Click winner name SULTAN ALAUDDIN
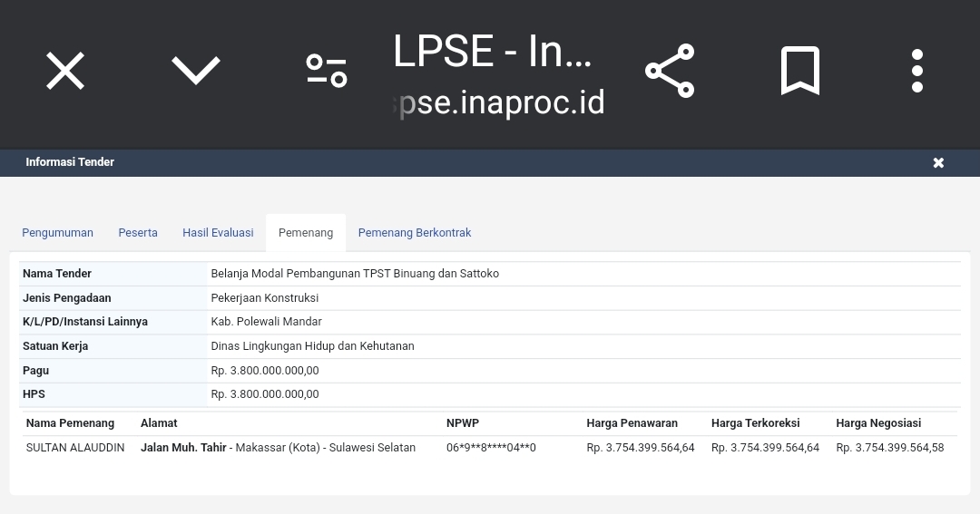The width and height of the screenshot is (980, 514). pyautogui.click(x=75, y=448)
